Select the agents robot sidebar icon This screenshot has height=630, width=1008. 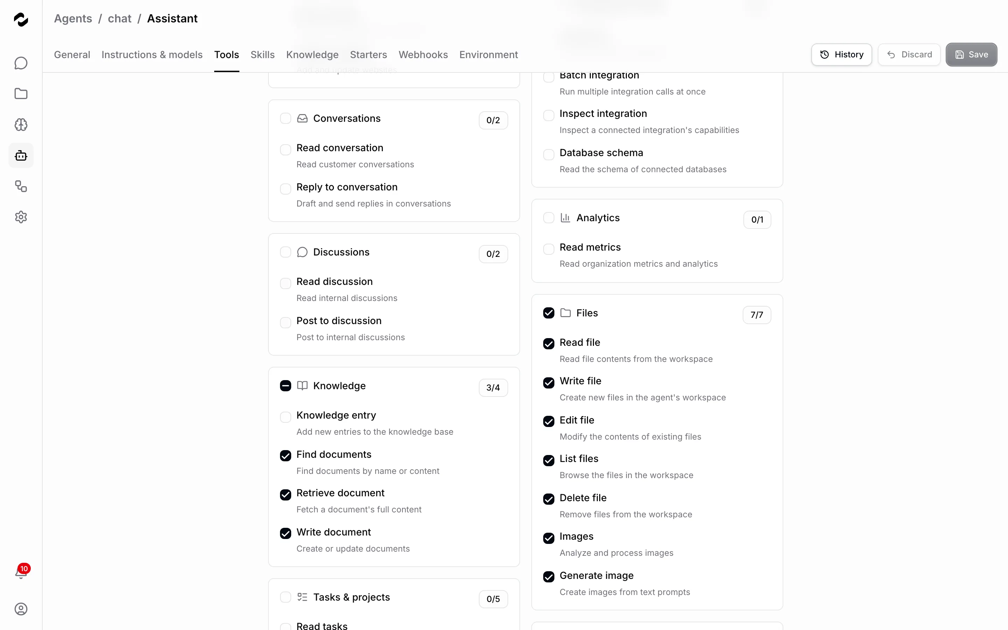[21, 155]
